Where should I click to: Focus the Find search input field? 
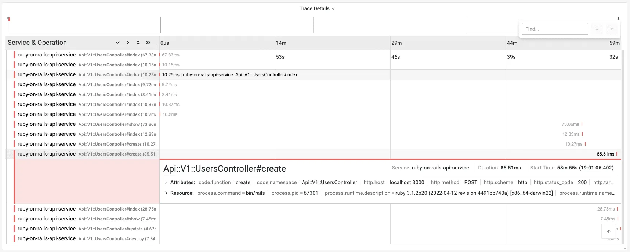click(x=555, y=29)
